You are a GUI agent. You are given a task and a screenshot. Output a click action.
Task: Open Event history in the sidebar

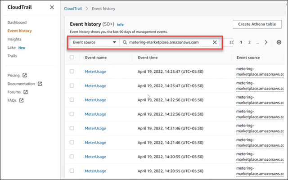(20, 31)
